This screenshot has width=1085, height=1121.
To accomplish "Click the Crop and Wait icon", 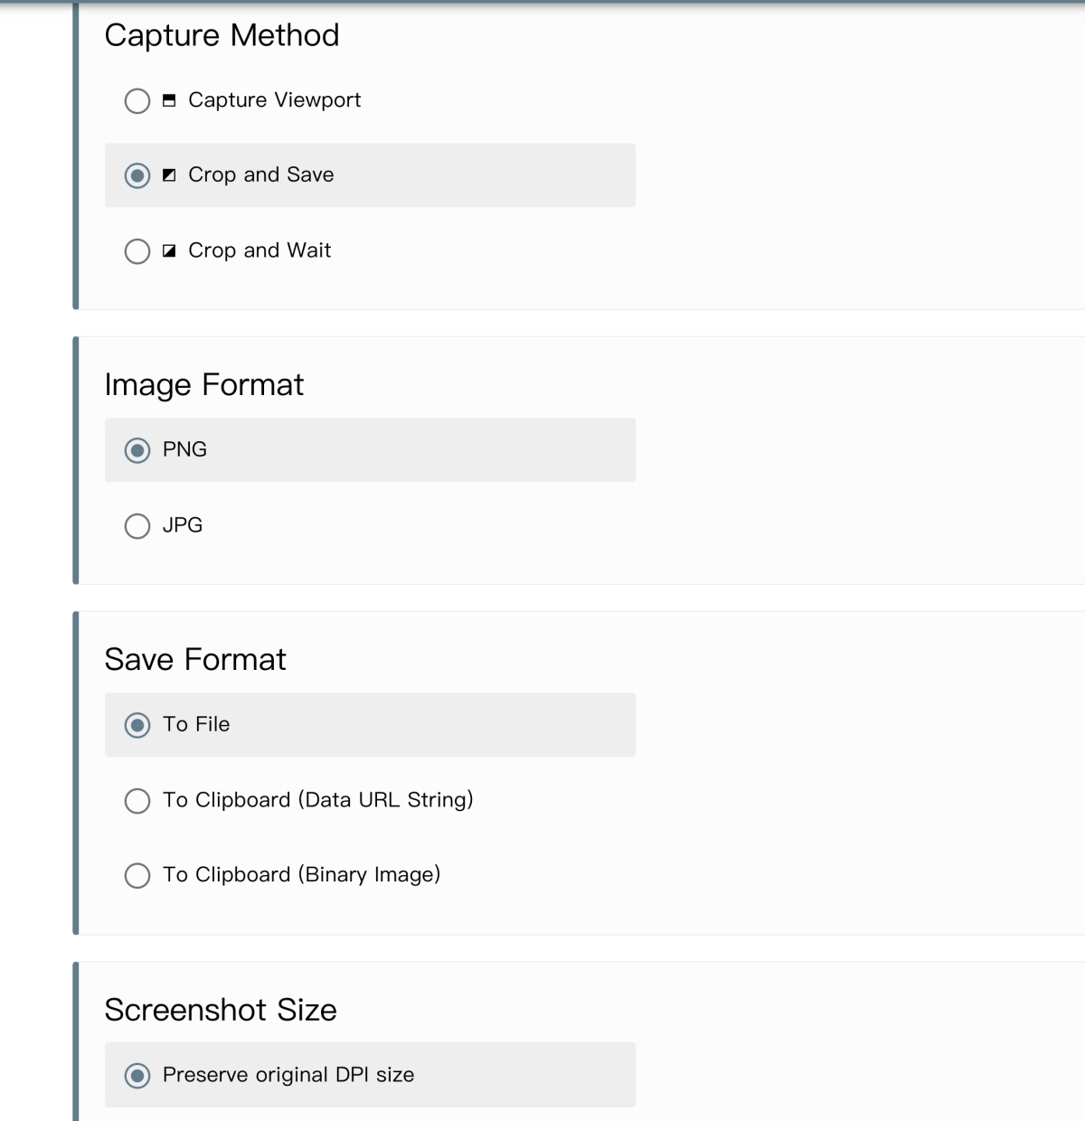I will tap(169, 250).
